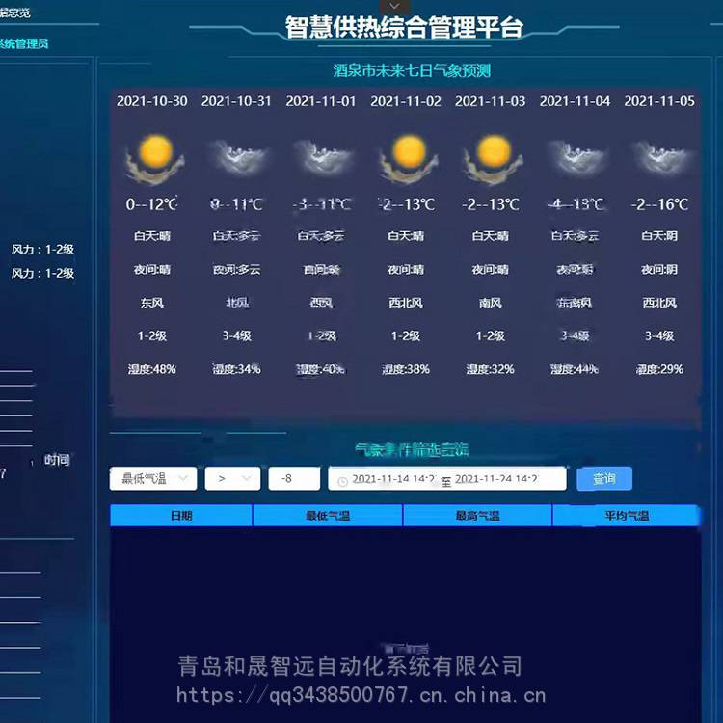The width and height of the screenshot is (723, 723).
Task: Select the 2021-11-03 date label
Action: pyautogui.click(x=490, y=101)
